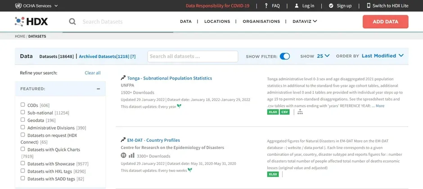The image size is (423, 189).
Task: Click the XLSX format tag for EM-DAT dataset
Action: [x=273, y=174]
